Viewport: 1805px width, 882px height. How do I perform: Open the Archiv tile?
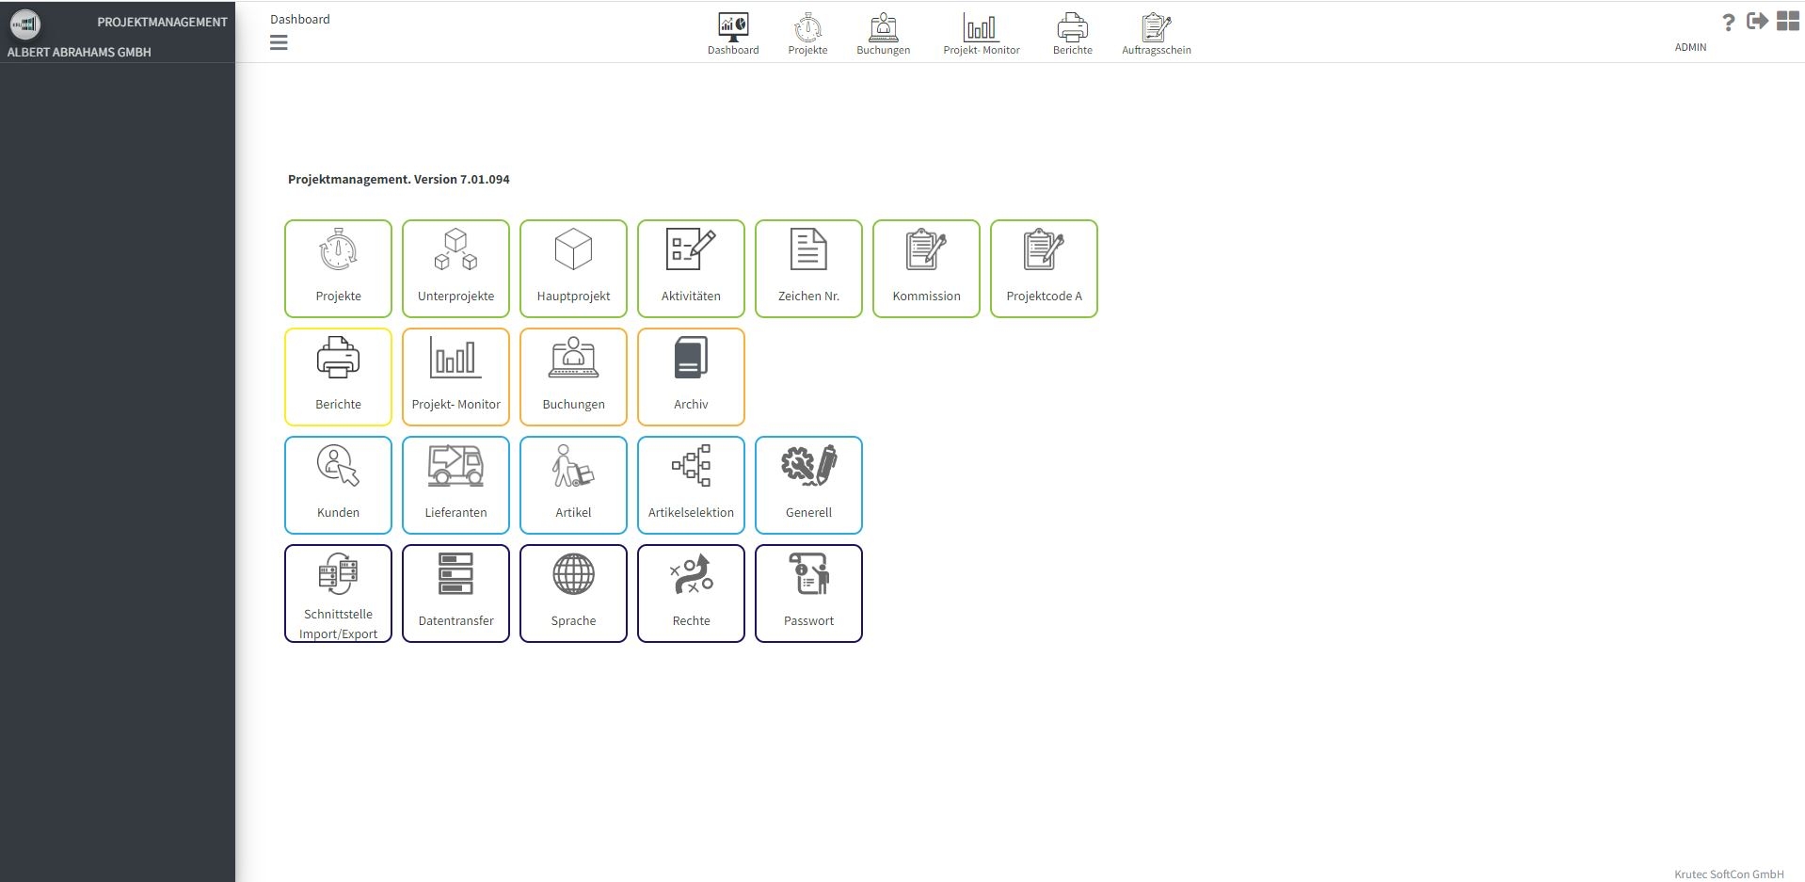[x=691, y=377]
